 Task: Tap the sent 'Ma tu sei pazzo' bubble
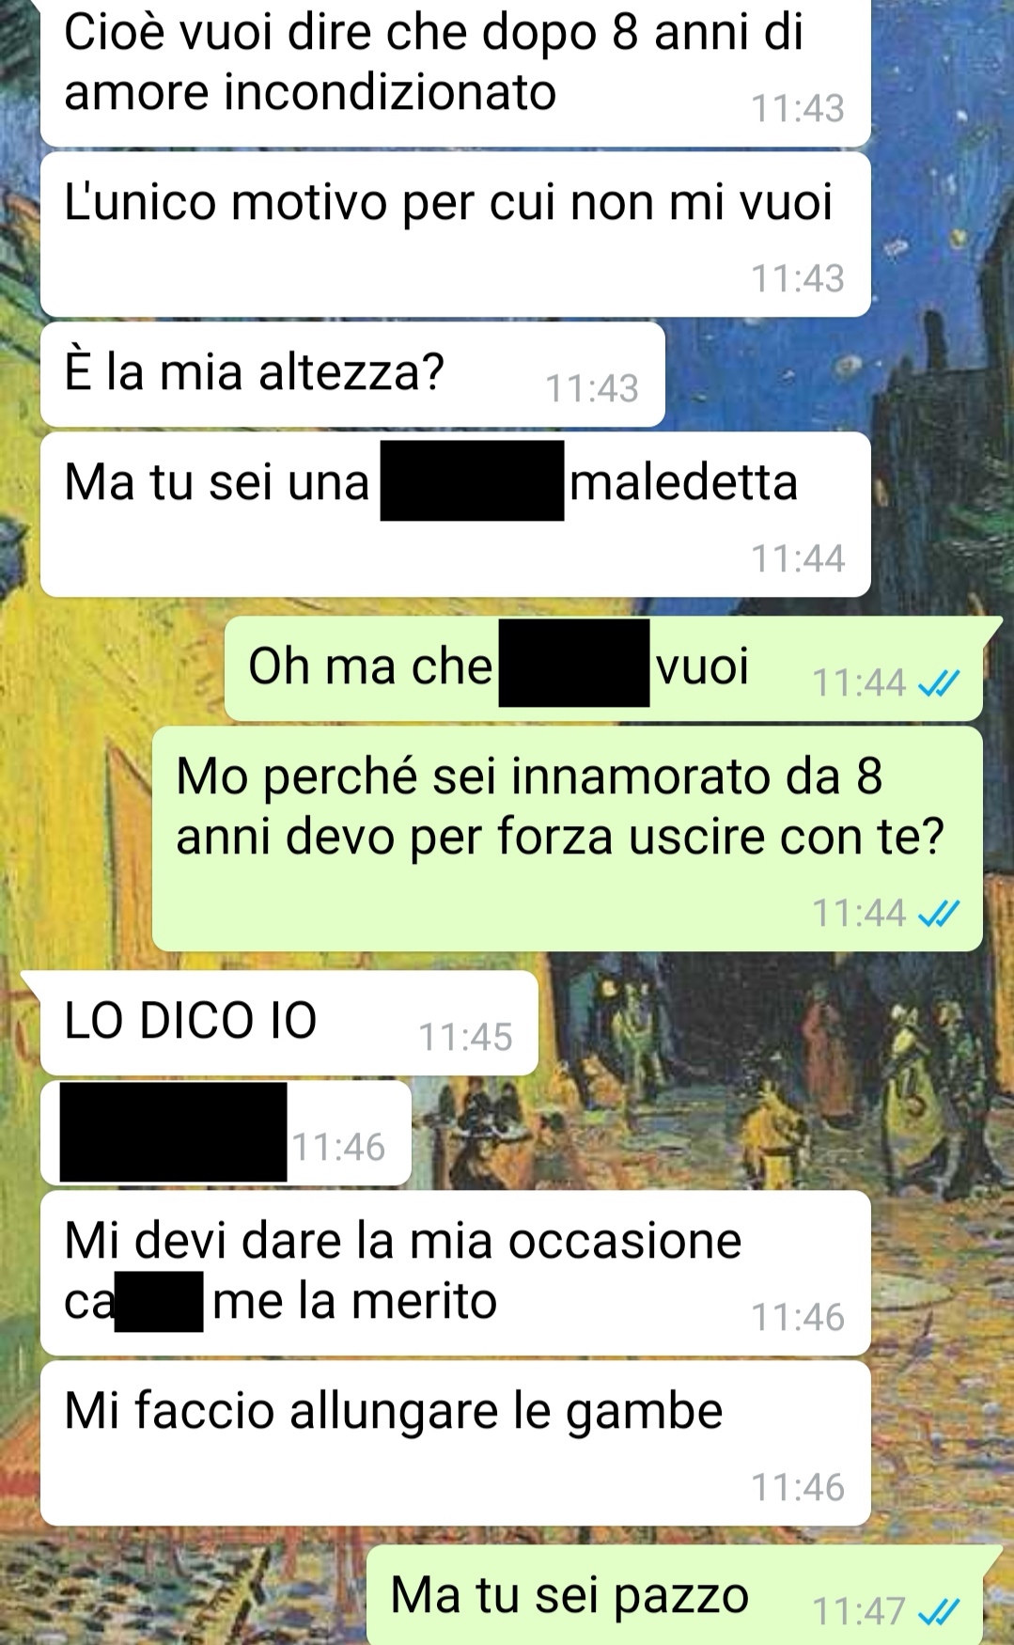[x=675, y=1595]
